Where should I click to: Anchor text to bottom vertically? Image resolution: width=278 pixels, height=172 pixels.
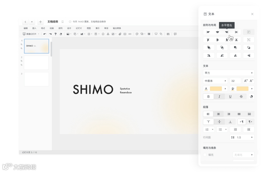coord(230,122)
